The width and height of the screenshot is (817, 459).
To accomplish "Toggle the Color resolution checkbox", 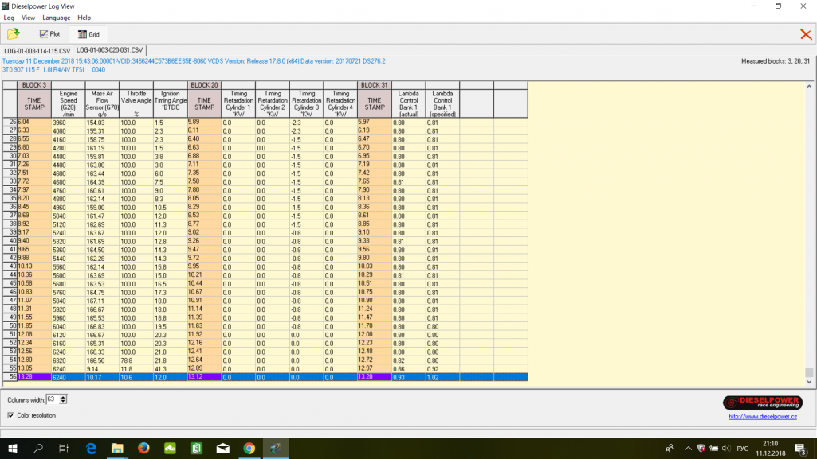I will tap(10, 415).
